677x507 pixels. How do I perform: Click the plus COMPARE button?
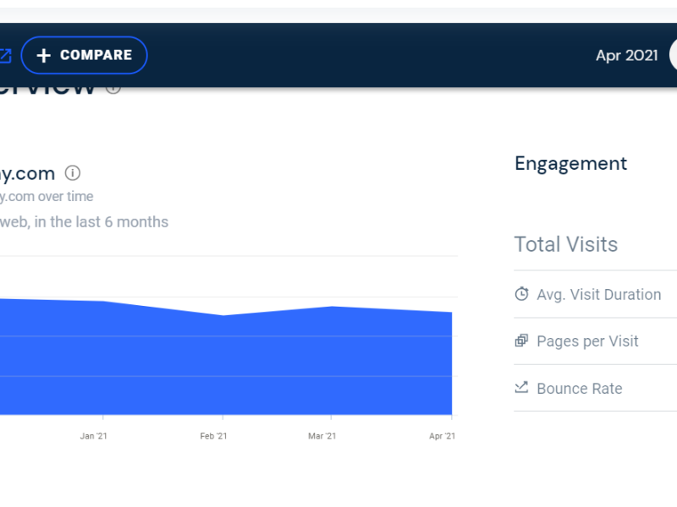coord(84,56)
